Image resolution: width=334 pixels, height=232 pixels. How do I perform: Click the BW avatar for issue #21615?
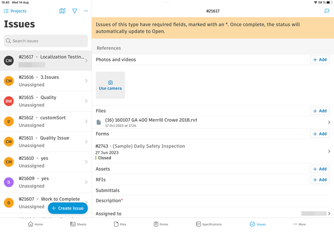tap(9, 101)
